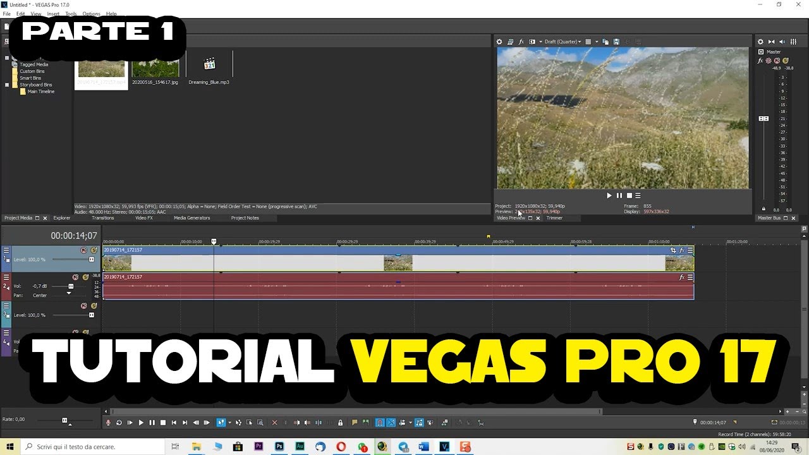
Task: Start playback from the timeline transport bar
Action: pos(141,422)
